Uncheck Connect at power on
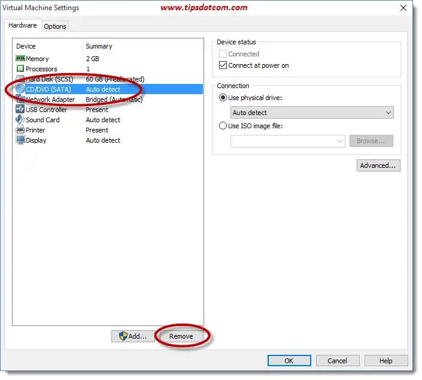The image size is (422, 380). click(223, 65)
